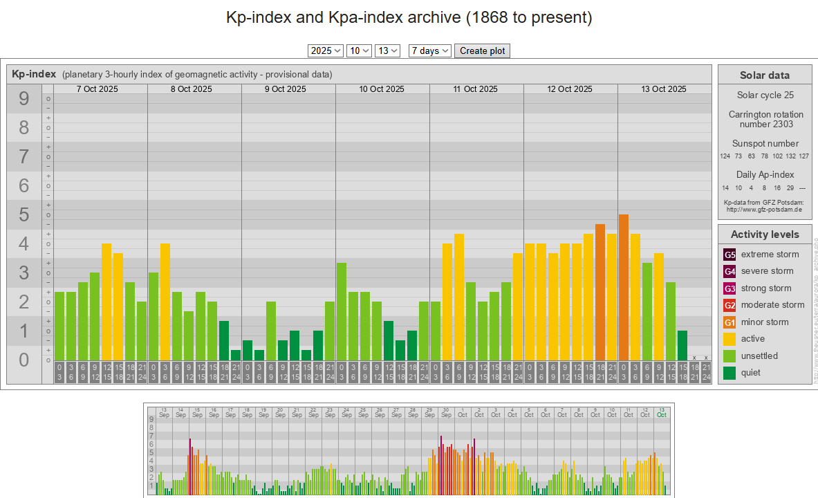This screenshot has height=498, width=818.
Task: Open the month dropdown showing 10
Action: (x=358, y=50)
